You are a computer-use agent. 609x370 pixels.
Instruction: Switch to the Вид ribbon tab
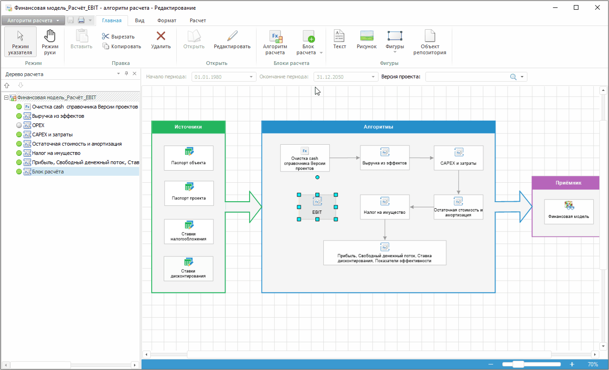pos(139,20)
